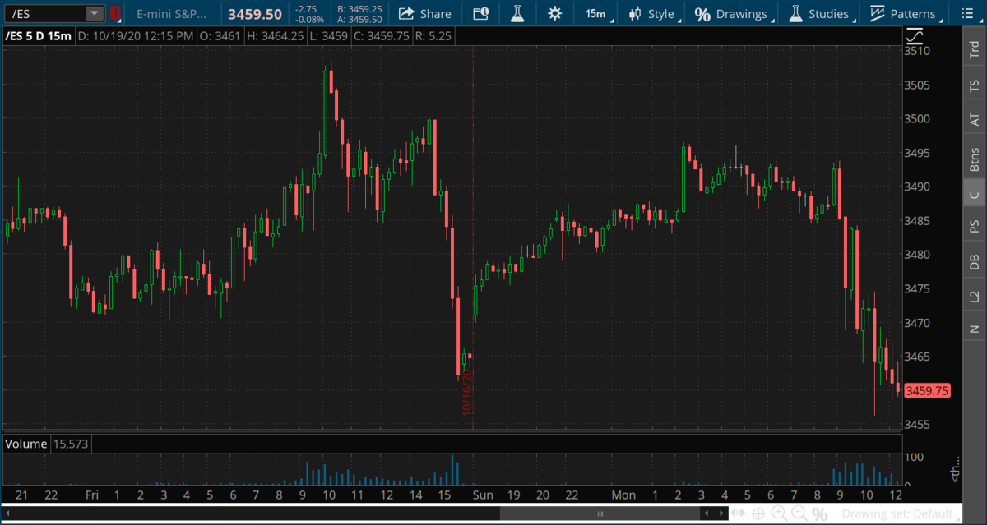Open the Studies menu

818,13
